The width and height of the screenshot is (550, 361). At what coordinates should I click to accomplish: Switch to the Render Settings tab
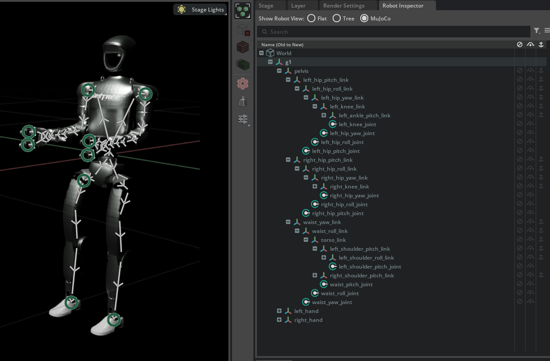(343, 6)
